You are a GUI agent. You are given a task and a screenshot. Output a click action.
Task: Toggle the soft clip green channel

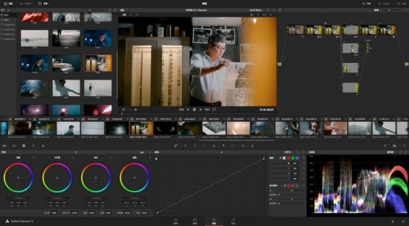click(293, 186)
